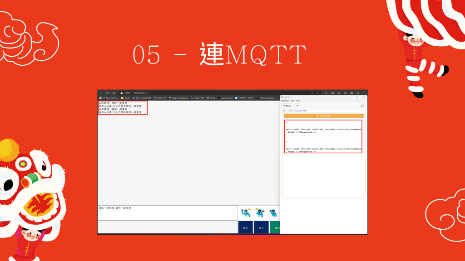Click the first waving robot image
The width and height of the screenshot is (465, 261).
click(x=246, y=213)
